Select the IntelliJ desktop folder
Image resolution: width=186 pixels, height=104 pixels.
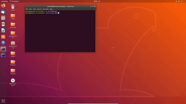(x=13, y=54)
